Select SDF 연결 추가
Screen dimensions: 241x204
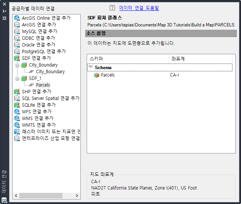(x=36, y=58)
